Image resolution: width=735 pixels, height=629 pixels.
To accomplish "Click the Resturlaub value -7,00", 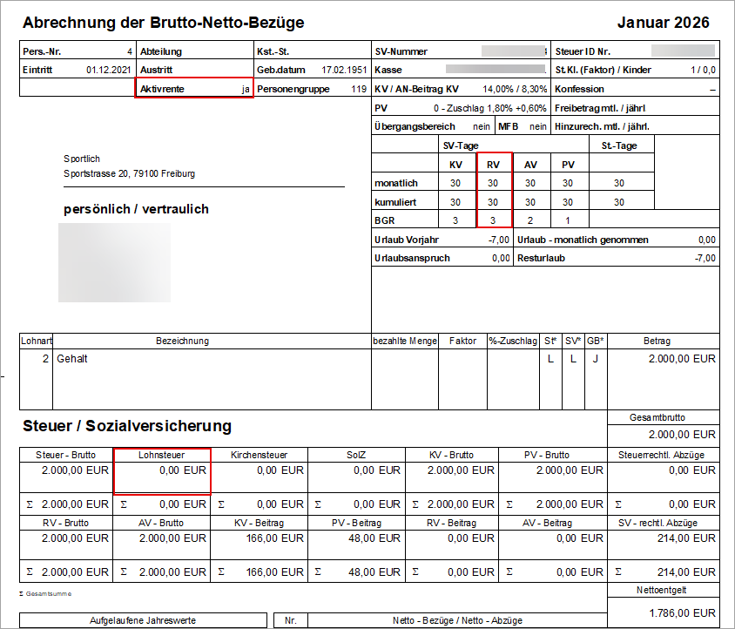I will point(705,258).
